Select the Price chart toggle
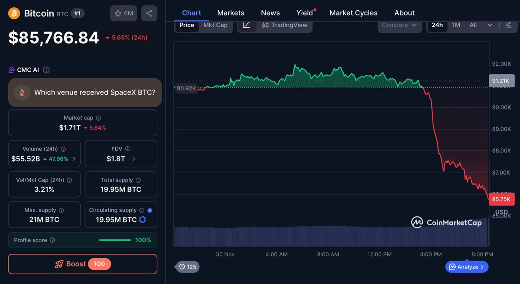 [187, 25]
